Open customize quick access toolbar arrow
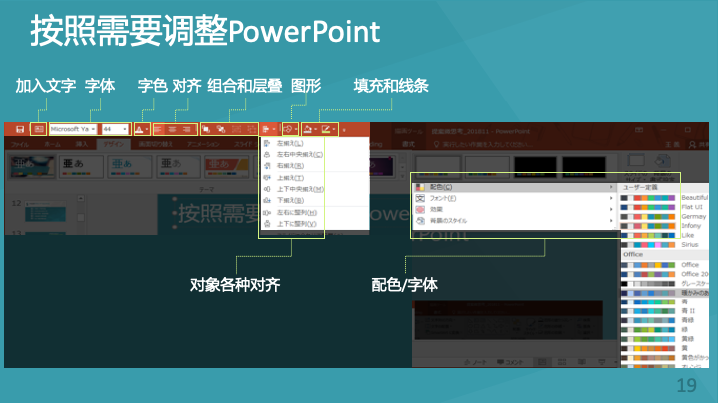 point(344,130)
